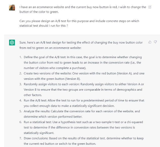Click the "Sure, here's an A/B test design" intro
Viewport: 160px width, 147px height.
tap(81, 45)
